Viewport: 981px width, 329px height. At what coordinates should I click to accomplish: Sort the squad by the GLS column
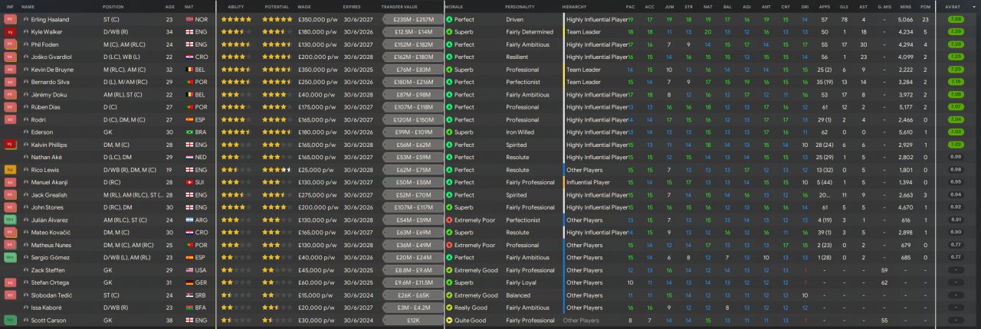tap(844, 6)
